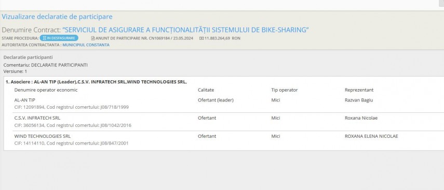The image size is (444, 190).
Task: Click the money icon before 11.883.264,69 RON
Action: point(201,38)
